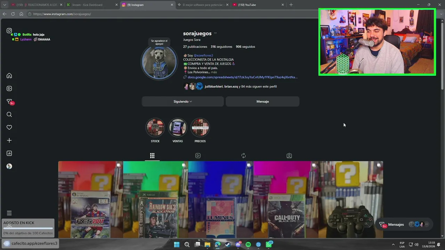This screenshot has height=250, width=445.
Task: Click the Mensaje button on the profile
Action: pos(262,101)
